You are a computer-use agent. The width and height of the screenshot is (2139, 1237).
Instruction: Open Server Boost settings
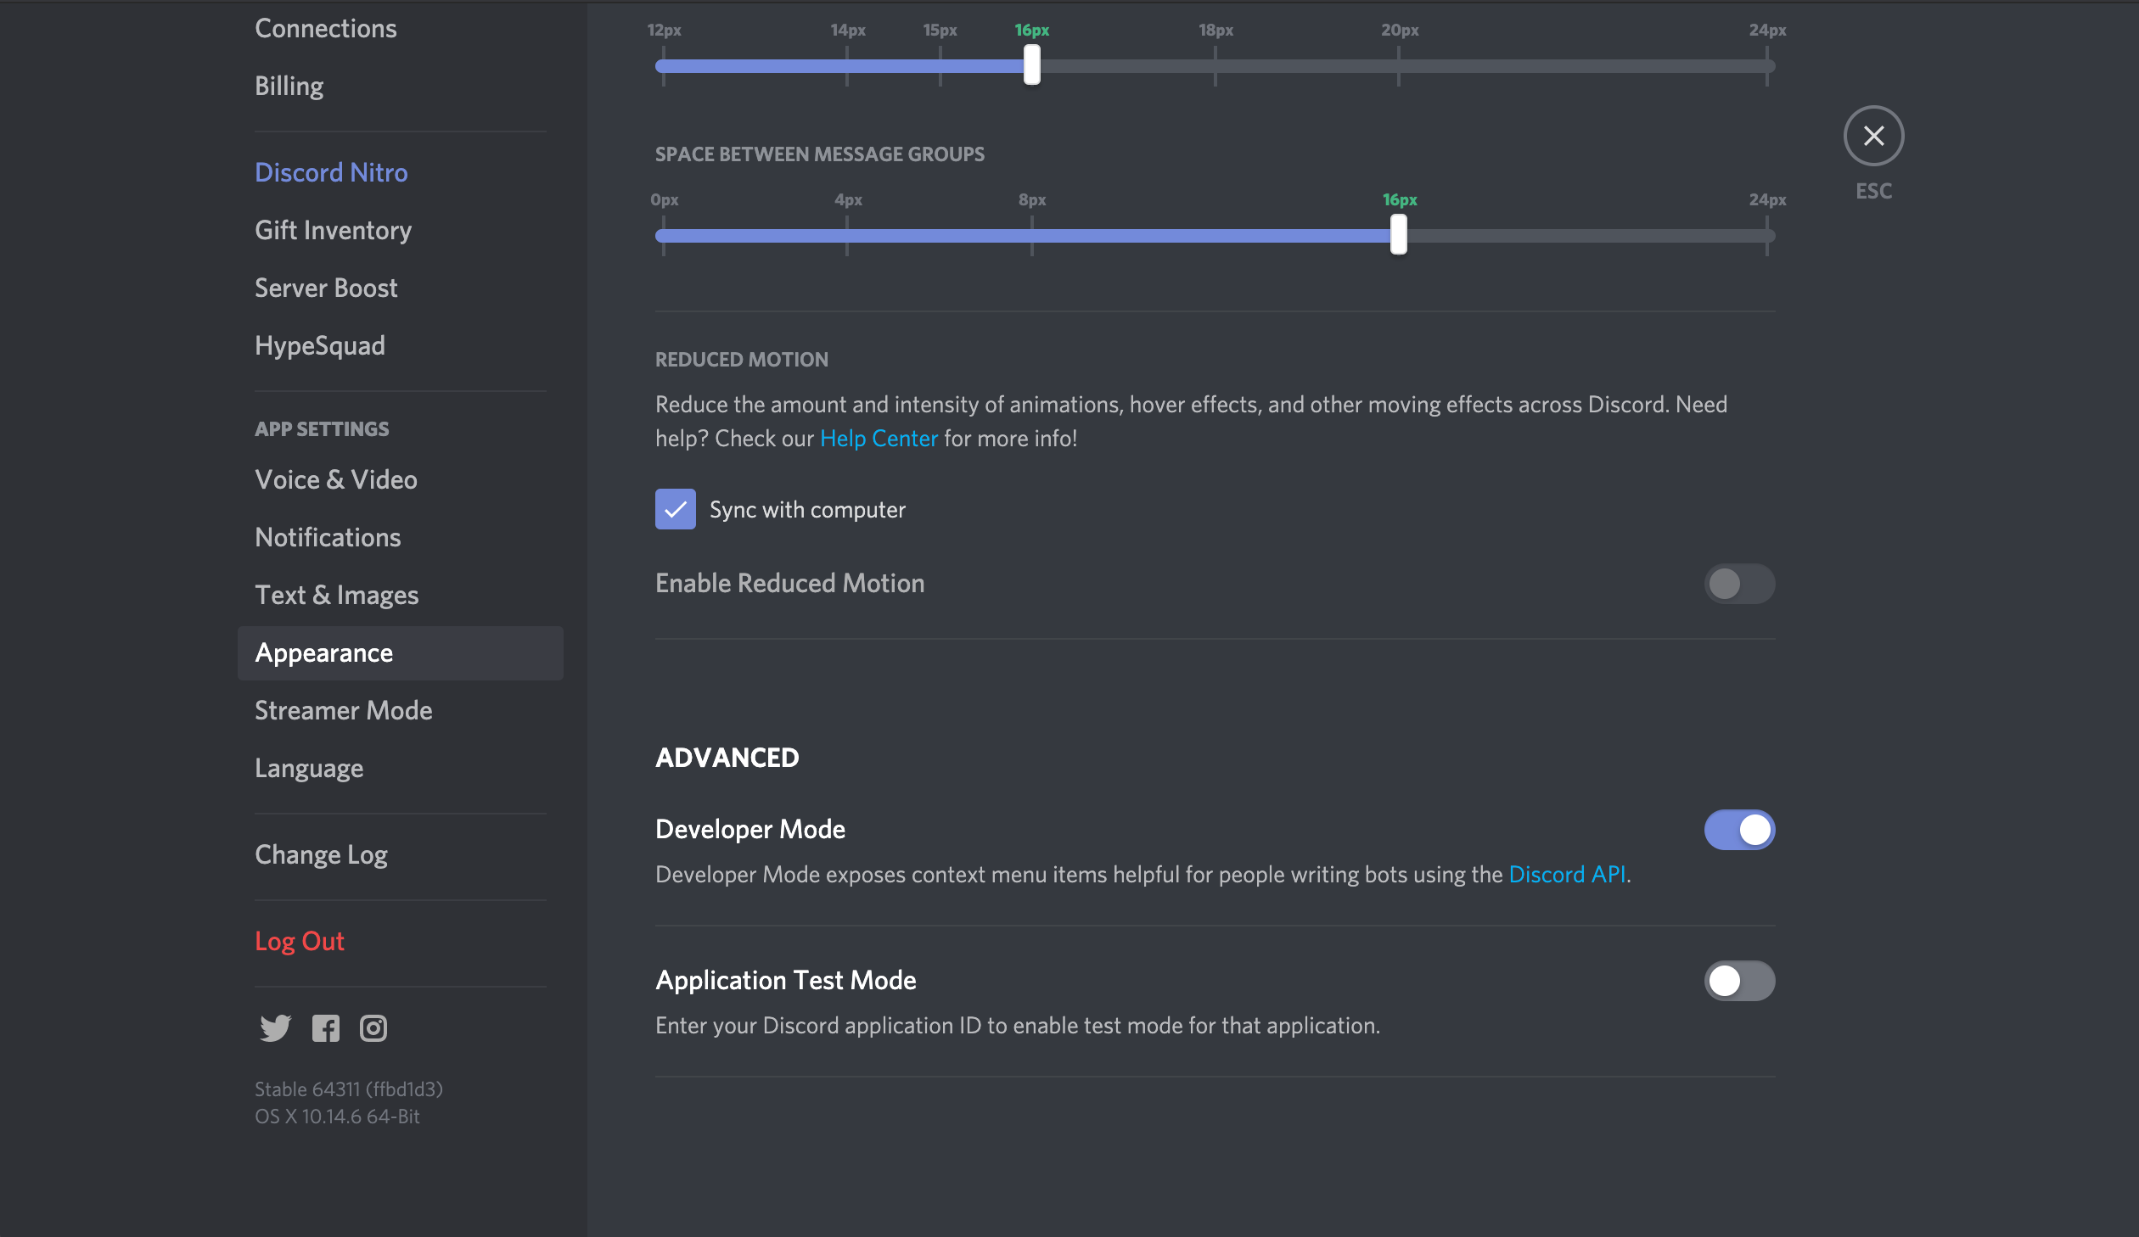click(401, 288)
